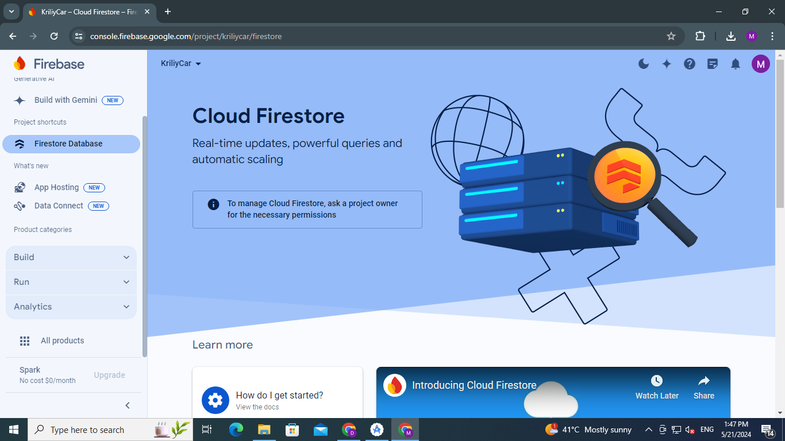Open a new browser tab
The image size is (785, 441).
pyautogui.click(x=168, y=11)
